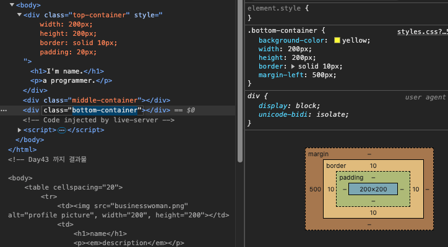This screenshot has height=247, width=448.
Task: Expand the script element node
Action: pos(19,130)
